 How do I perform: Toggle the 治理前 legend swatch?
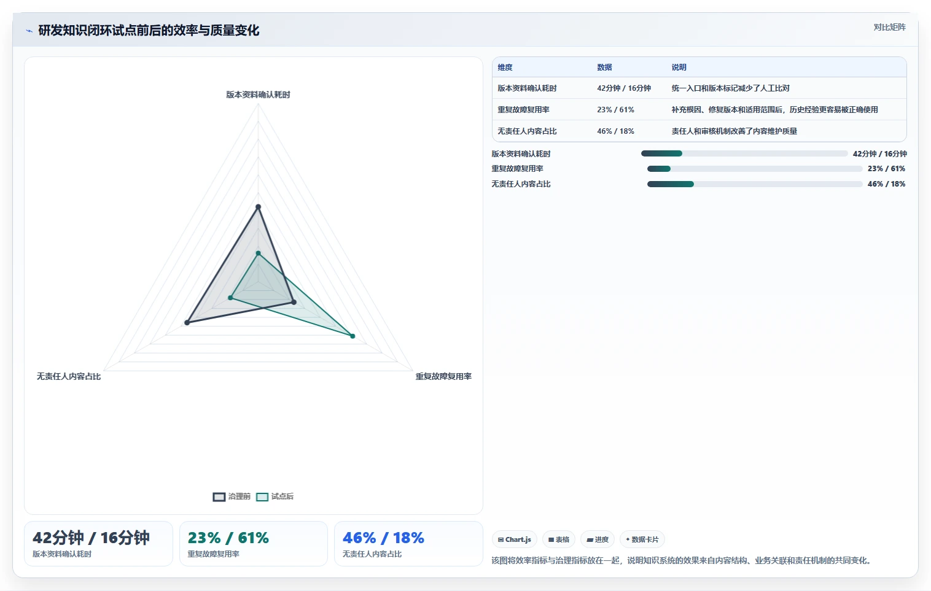(219, 496)
